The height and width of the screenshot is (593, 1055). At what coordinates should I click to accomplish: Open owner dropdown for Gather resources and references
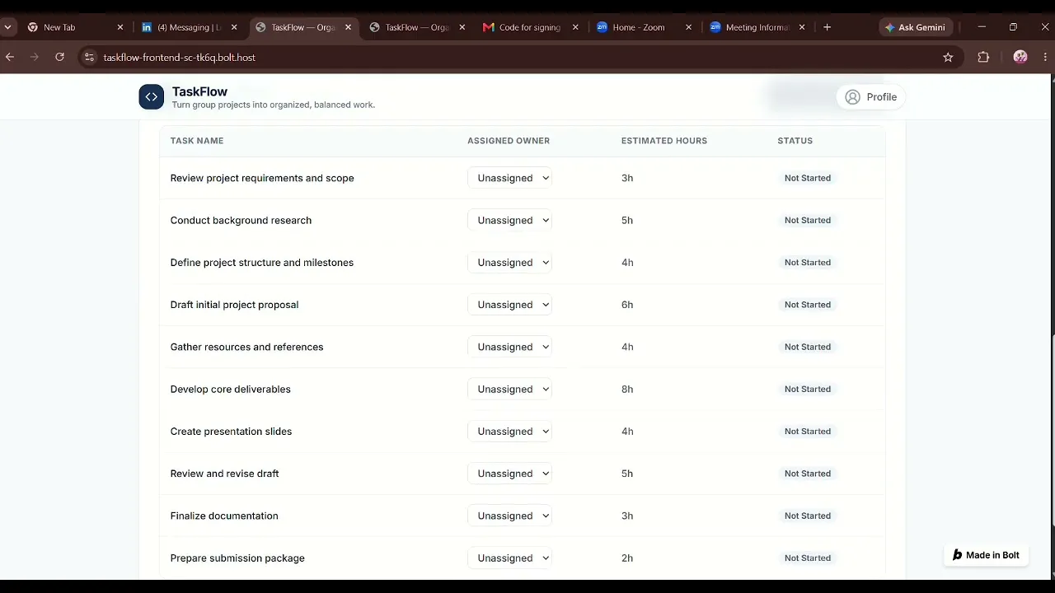click(x=509, y=347)
